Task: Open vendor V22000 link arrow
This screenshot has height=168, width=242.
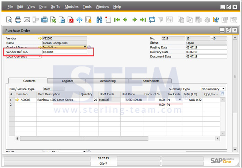Action: [40, 38]
